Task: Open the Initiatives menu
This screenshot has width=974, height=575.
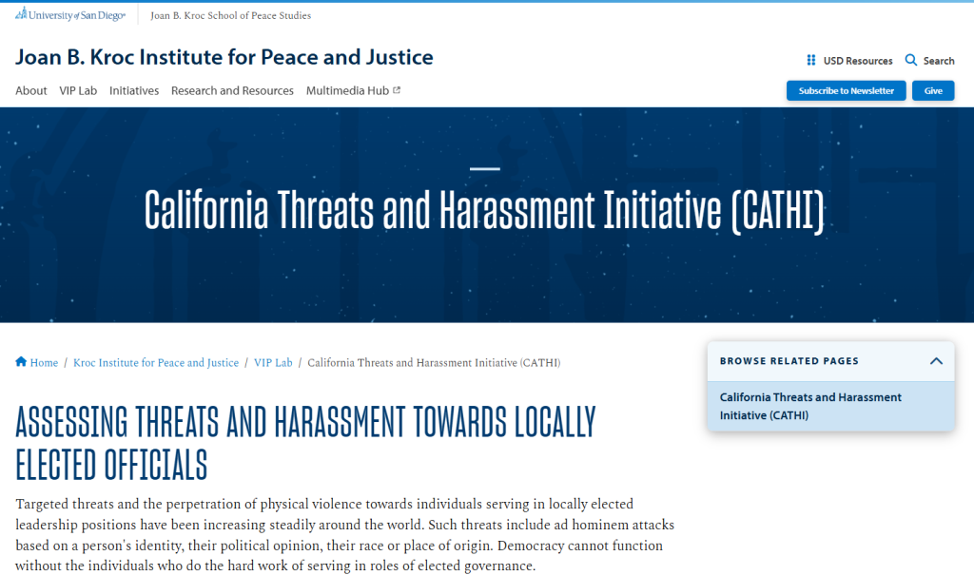Action: tap(134, 91)
